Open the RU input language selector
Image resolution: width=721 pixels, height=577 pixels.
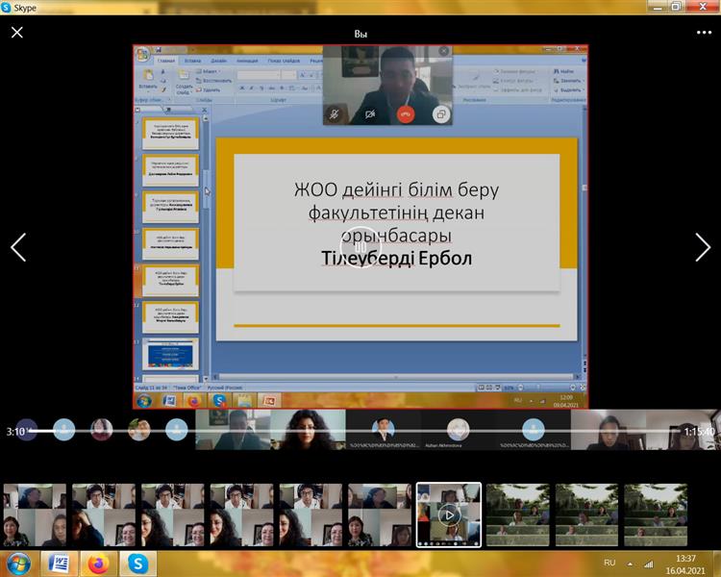[x=609, y=563]
